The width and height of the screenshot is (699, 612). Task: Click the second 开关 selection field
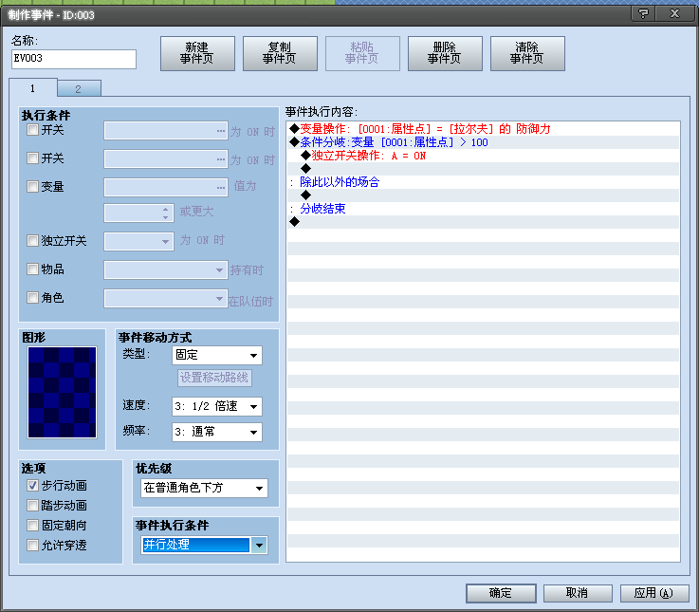tap(166, 158)
